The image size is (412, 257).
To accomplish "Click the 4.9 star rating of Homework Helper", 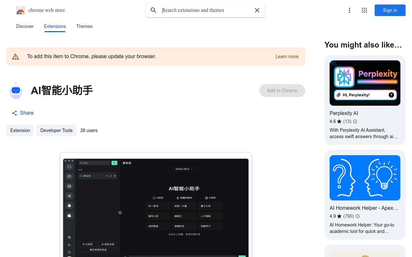I will click(335, 216).
